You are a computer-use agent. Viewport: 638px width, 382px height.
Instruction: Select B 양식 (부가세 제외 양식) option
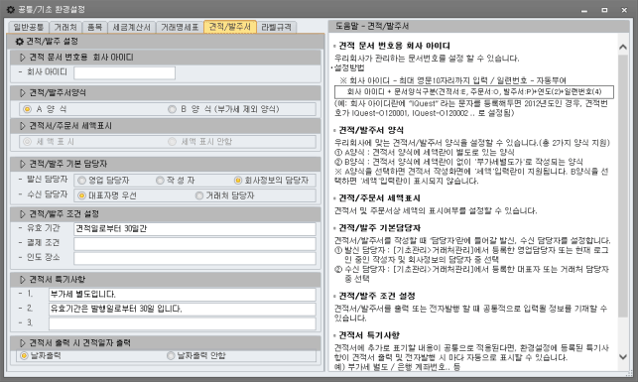[x=172, y=109]
